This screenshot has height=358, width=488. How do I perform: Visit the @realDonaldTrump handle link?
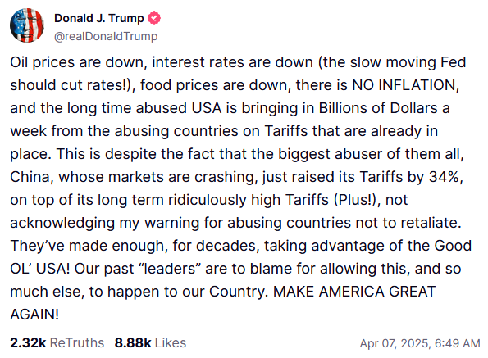point(106,36)
